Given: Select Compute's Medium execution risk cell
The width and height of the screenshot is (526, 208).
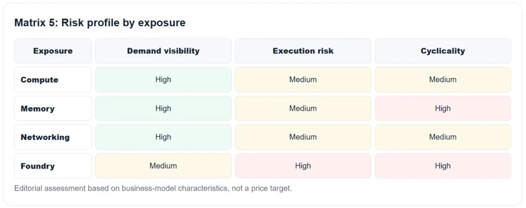Looking at the screenshot, I should (x=303, y=79).
